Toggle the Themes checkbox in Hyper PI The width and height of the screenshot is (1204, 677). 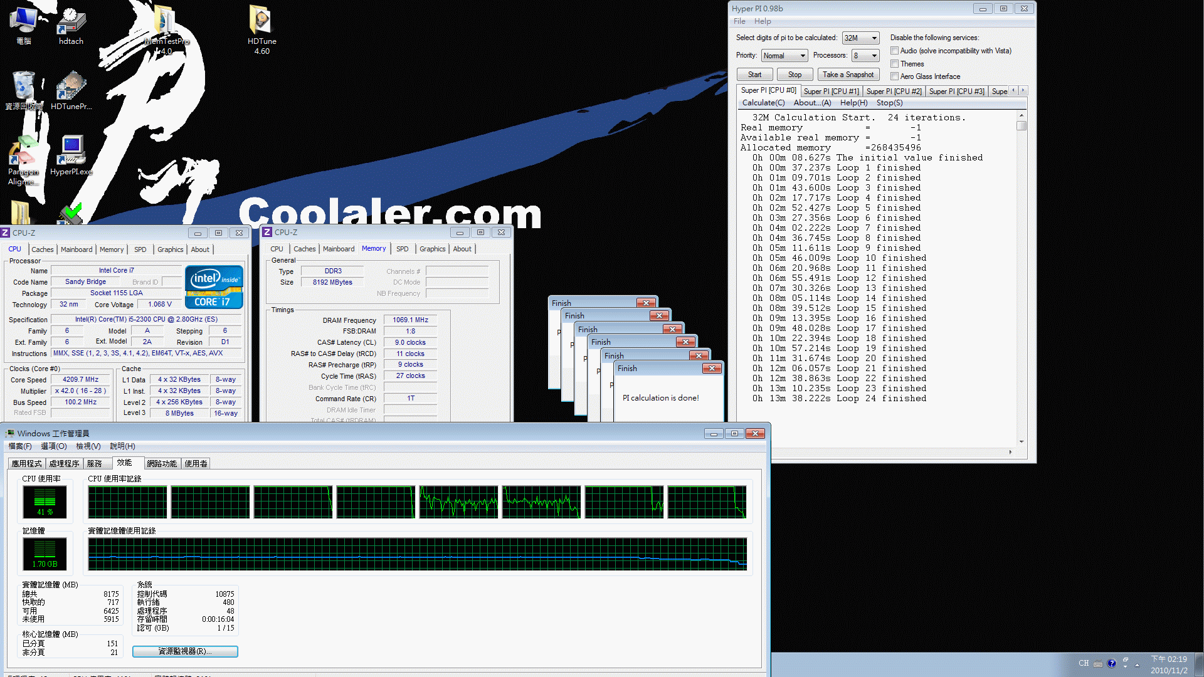tap(895, 64)
